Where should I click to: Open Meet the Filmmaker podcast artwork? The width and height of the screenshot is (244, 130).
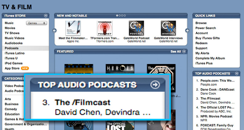73,28
